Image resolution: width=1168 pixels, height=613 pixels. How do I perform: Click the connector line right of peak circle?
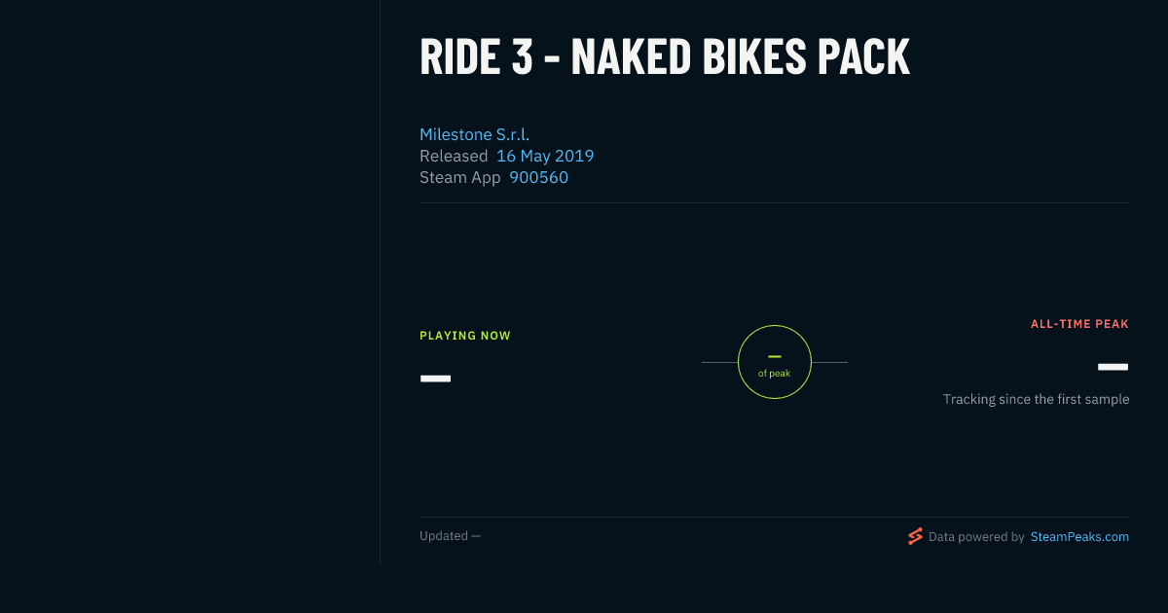[x=829, y=362]
